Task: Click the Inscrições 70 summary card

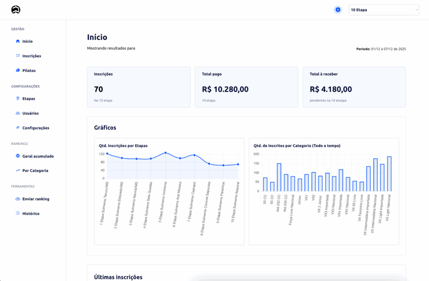Action: tap(139, 87)
